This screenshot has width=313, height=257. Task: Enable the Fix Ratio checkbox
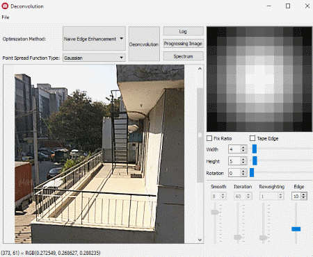(209, 138)
